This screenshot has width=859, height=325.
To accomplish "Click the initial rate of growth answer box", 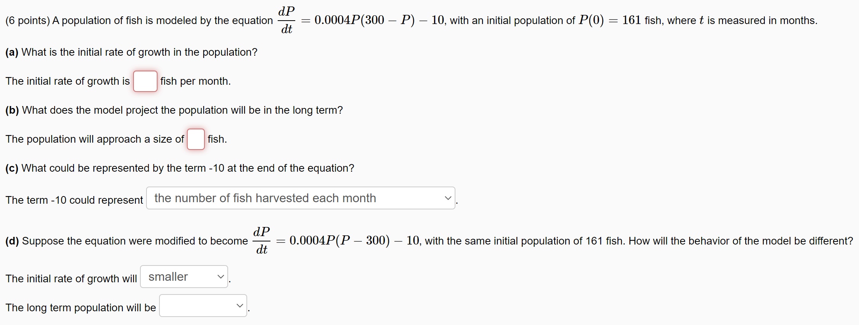I will point(145,81).
